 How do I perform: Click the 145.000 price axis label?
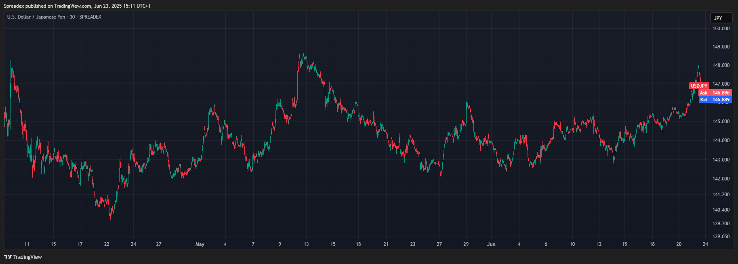[721, 122]
